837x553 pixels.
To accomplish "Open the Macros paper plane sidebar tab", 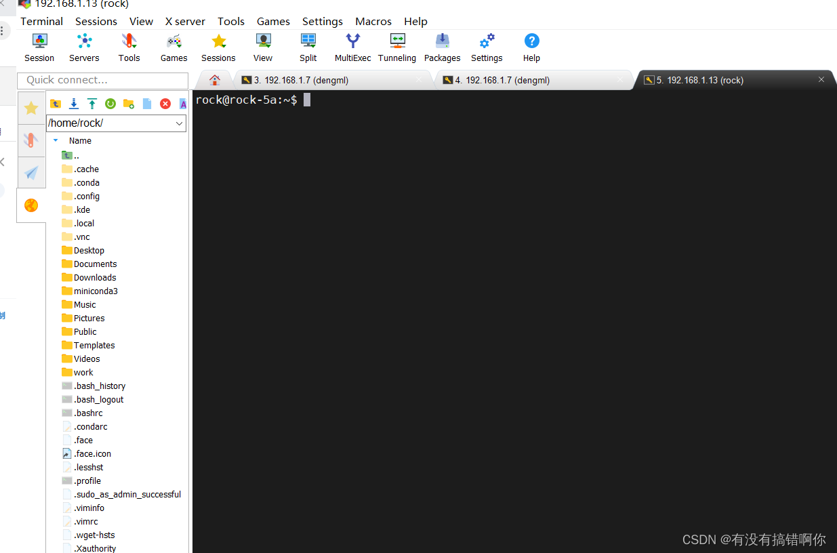I will tap(31, 173).
